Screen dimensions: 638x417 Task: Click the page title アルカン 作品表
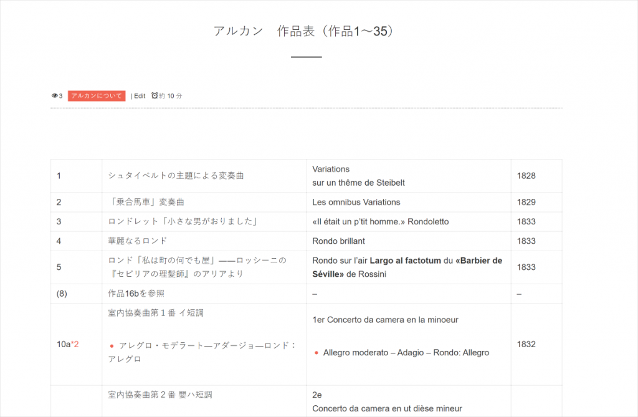305,31
